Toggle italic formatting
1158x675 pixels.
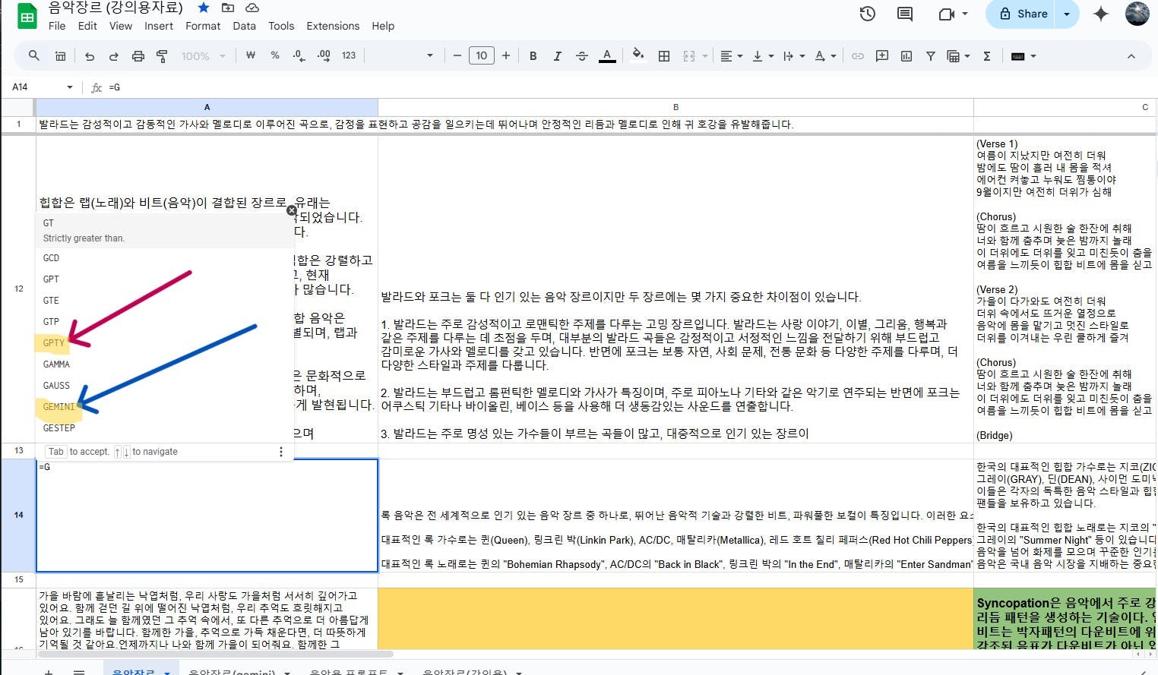tap(558, 55)
